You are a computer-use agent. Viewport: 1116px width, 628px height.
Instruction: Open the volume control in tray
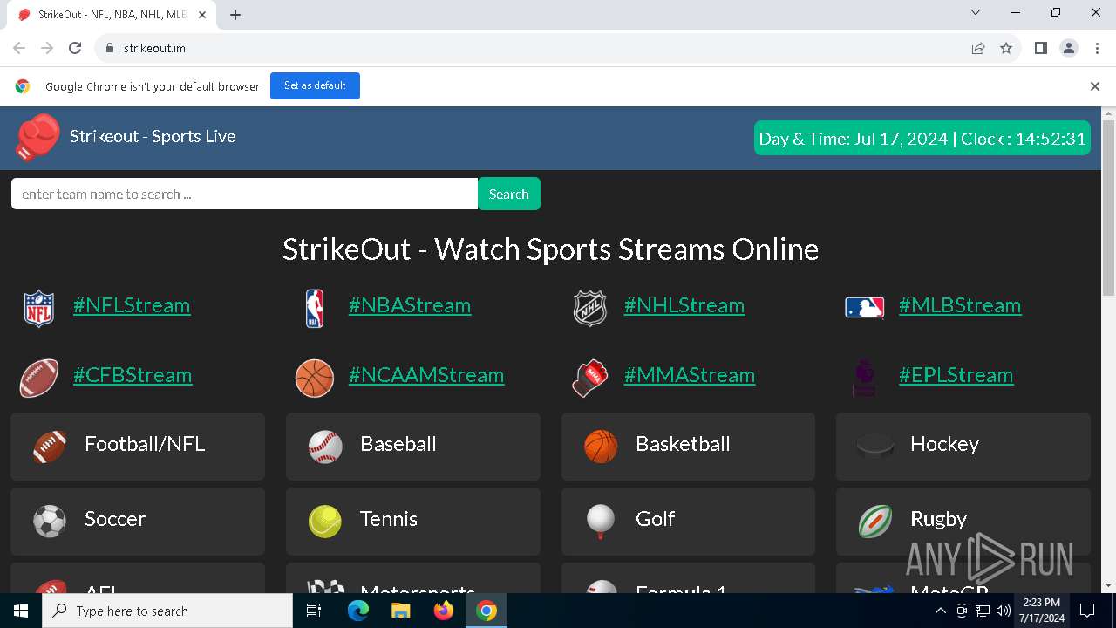click(x=1003, y=611)
